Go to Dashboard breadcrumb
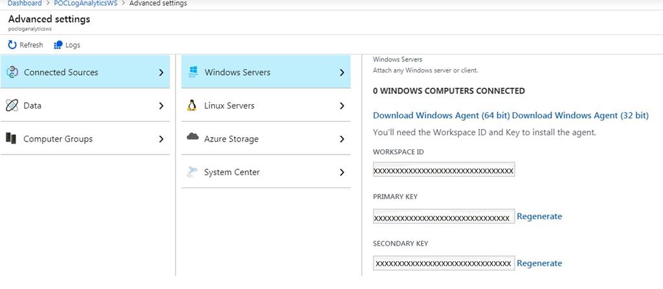Image resolution: width=663 pixels, height=289 pixels. pos(25,3)
